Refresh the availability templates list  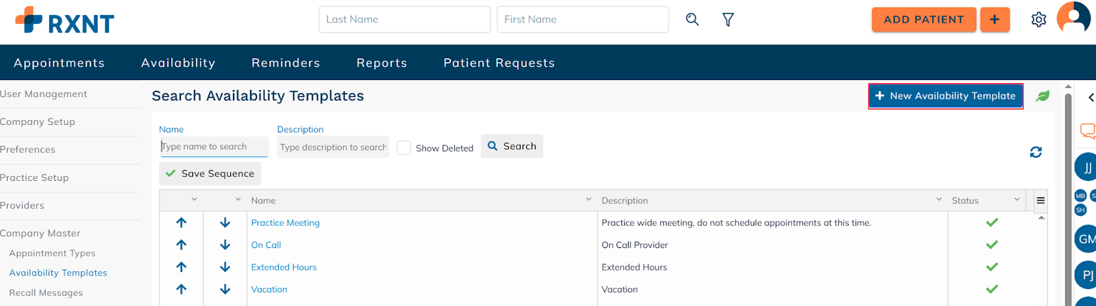click(1036, 152)
